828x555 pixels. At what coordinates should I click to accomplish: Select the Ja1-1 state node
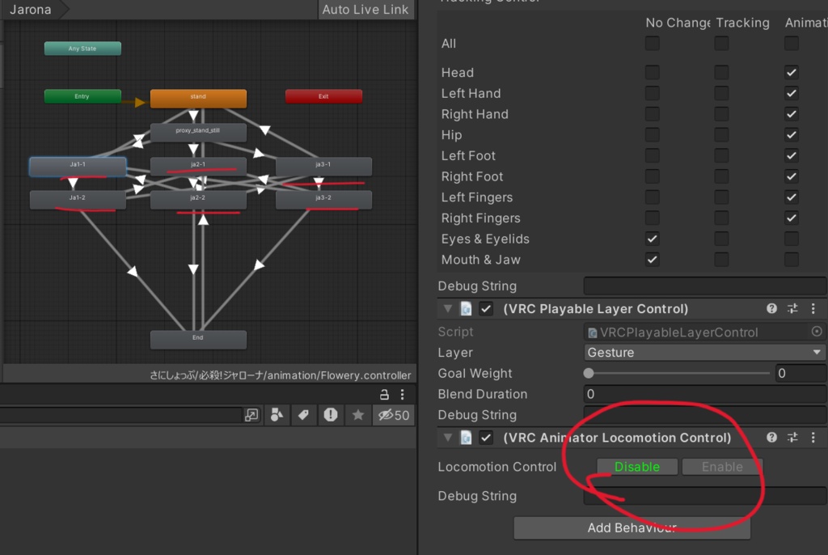click(78, 167)
